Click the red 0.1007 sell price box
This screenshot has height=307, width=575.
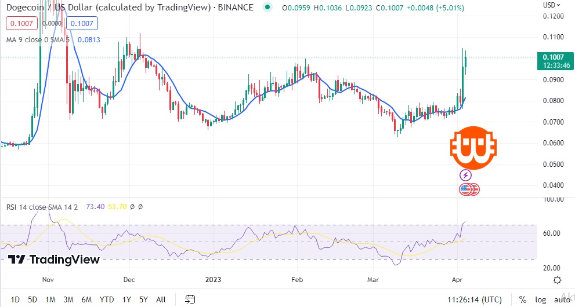(21, 23)
